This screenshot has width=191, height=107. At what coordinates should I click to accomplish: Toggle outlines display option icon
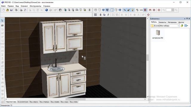pyautogui.click(x=112, y=10)
